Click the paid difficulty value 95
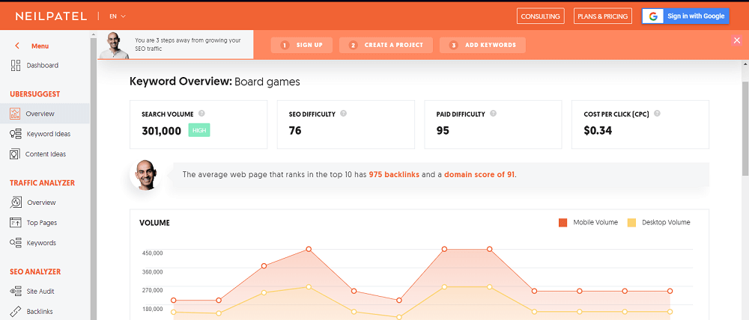This screenshot has width=749, height=320. [443, 130]
